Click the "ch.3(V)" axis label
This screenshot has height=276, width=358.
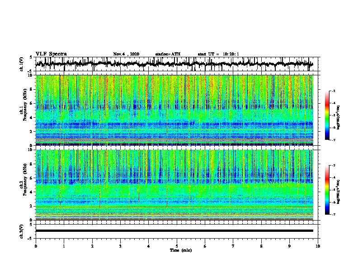[21, 231]
